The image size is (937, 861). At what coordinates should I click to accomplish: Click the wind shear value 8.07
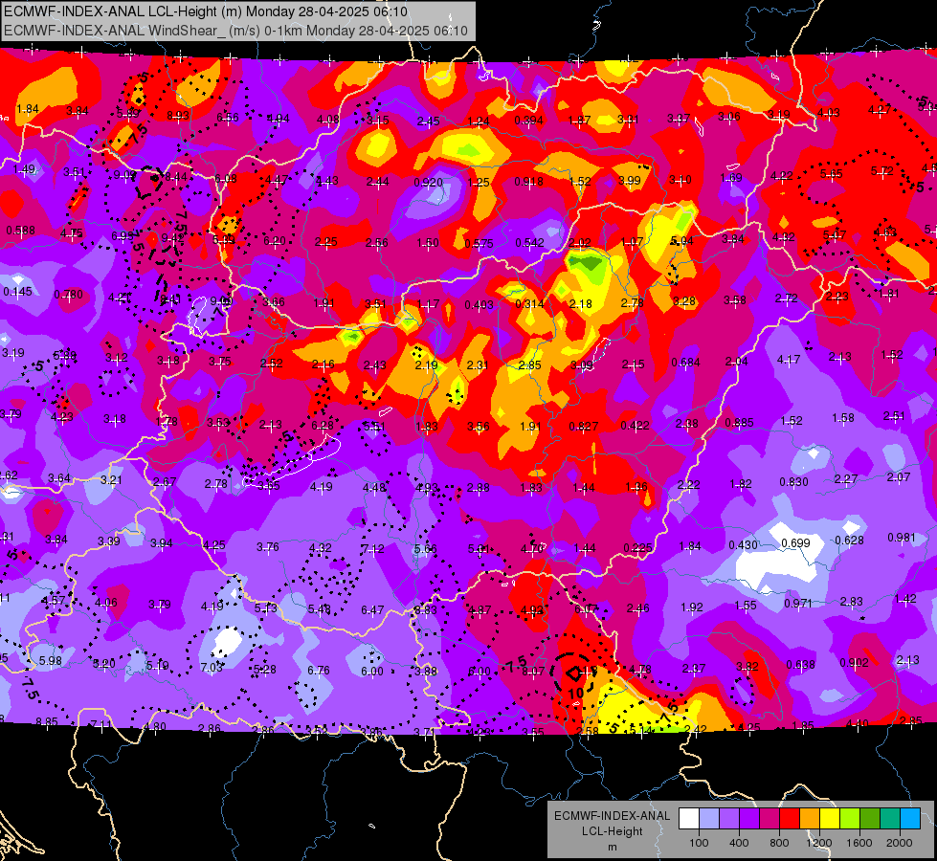(533, 671)
